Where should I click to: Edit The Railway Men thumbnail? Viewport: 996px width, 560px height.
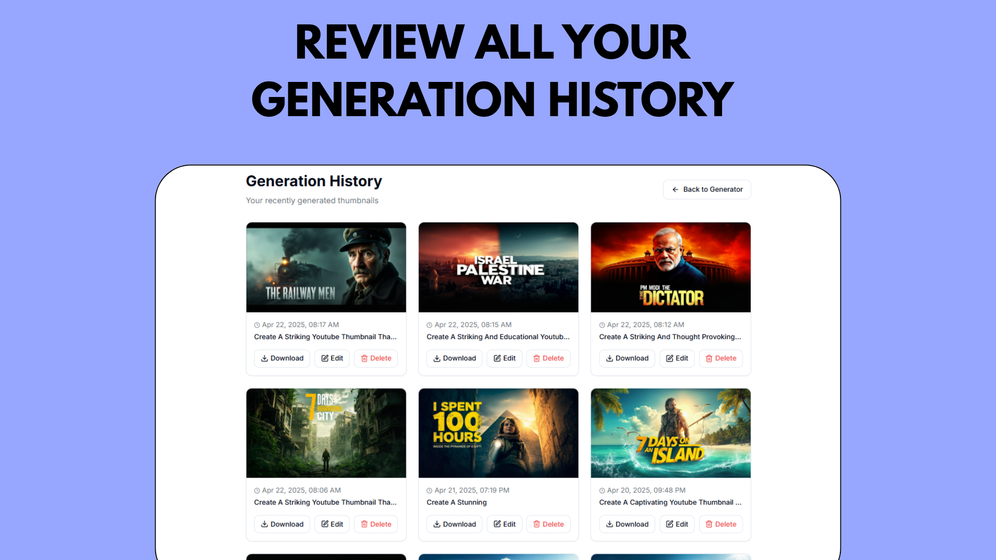pos(332,358)
